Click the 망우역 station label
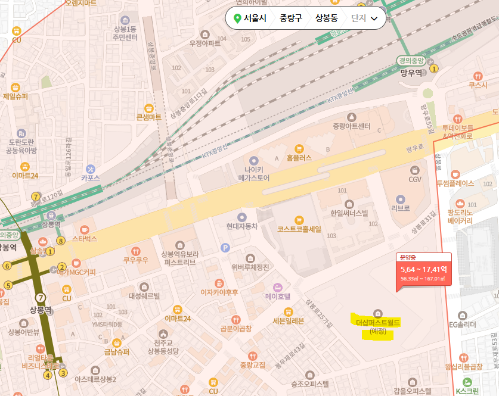This screenshot has height=396, width=499. [411, 73]
